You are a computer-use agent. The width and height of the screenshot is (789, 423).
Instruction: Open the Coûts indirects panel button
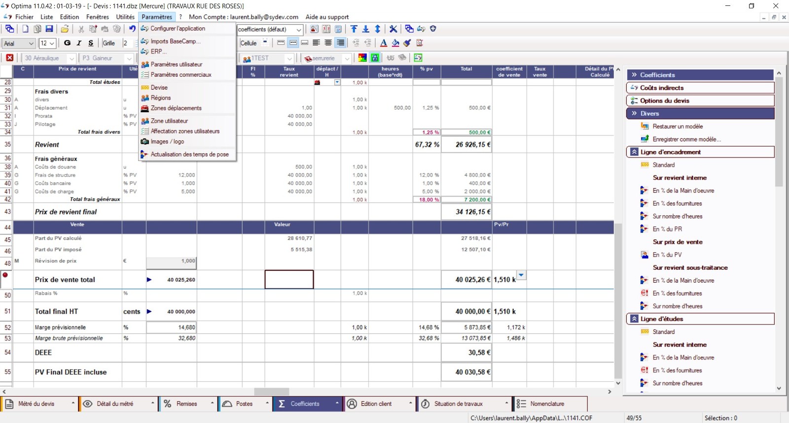(x=700, y=88)
